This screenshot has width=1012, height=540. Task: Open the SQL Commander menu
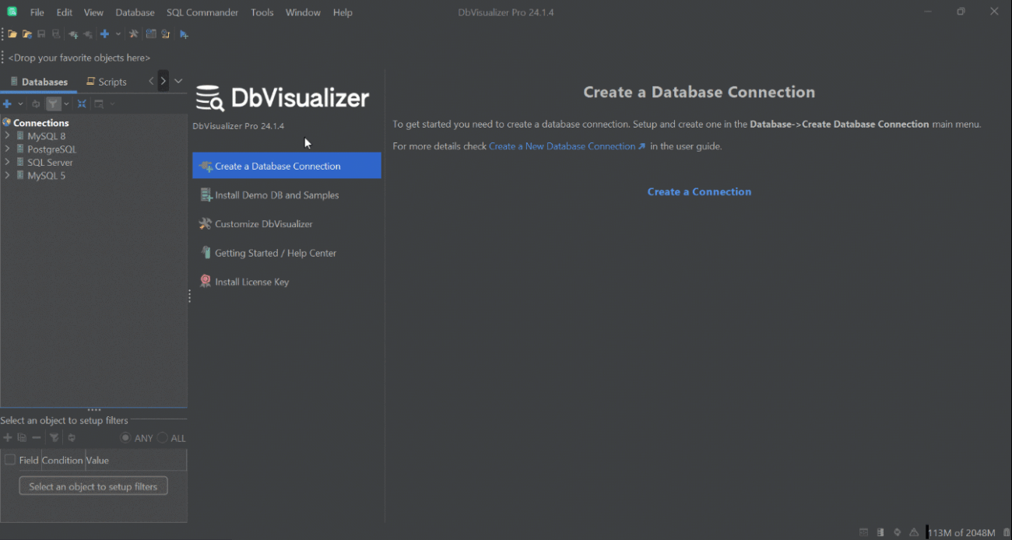click(x=202, y=12)
